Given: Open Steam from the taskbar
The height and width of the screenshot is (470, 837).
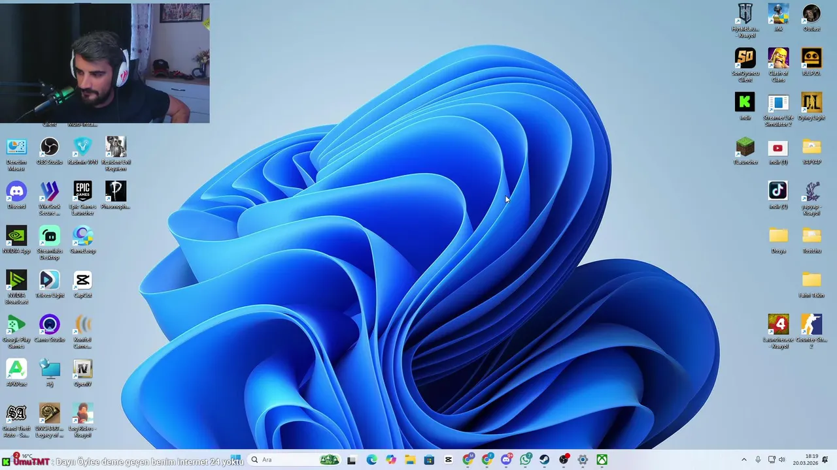Looking at the screenshot, I should point(544,460).
